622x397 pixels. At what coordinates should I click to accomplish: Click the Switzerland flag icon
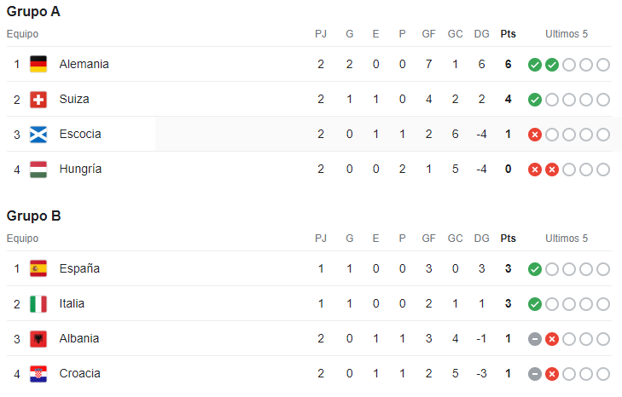(x=38, y=100)
